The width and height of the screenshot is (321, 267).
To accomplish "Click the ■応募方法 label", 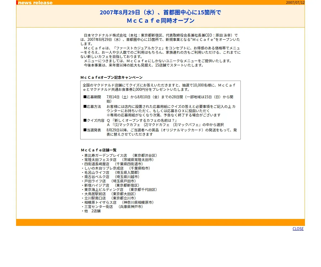I will [x=92, y=107].
